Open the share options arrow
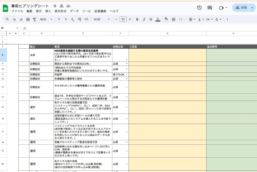 (x=252, y=8)
